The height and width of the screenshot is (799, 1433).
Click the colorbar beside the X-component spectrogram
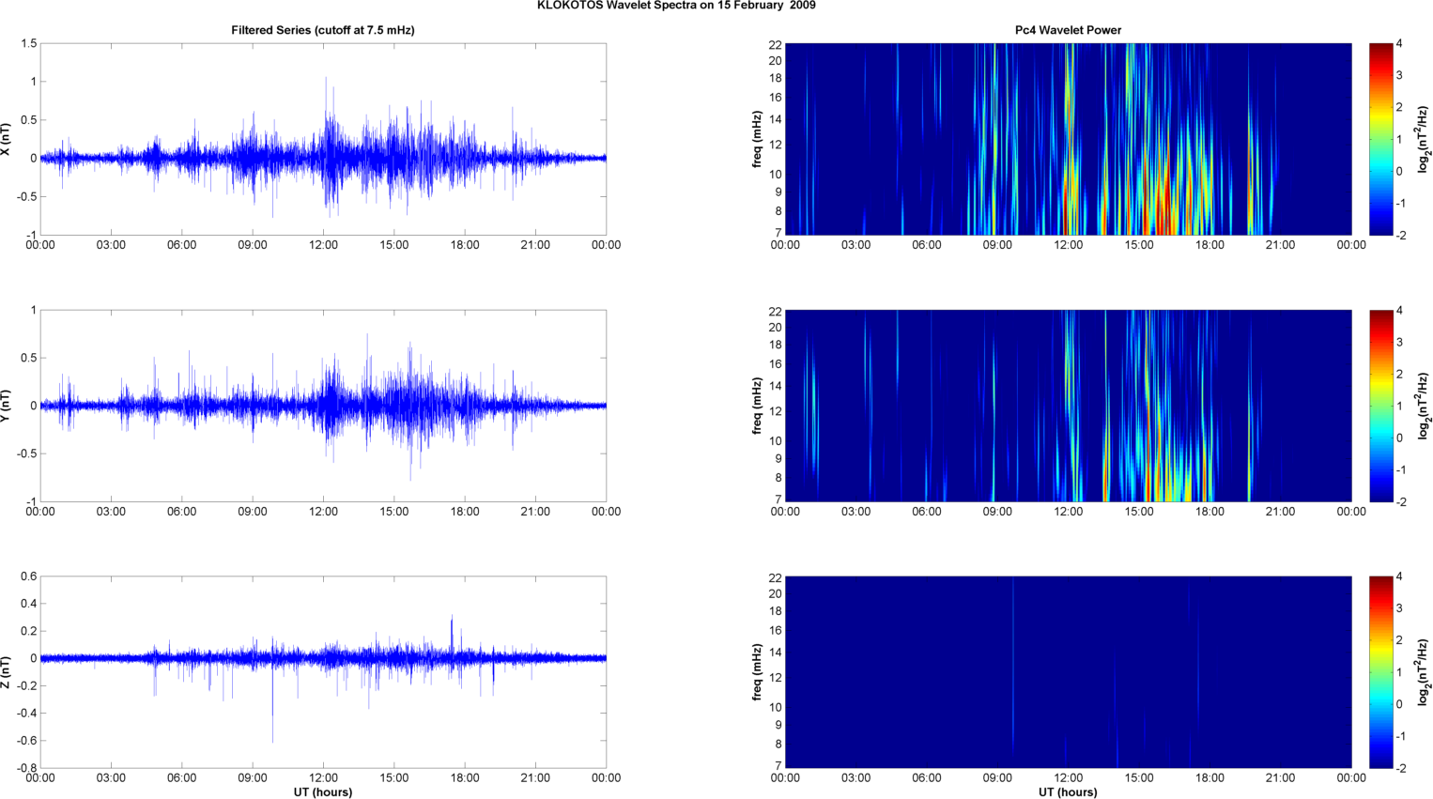pyautogui.click(x=1380, y=139)
